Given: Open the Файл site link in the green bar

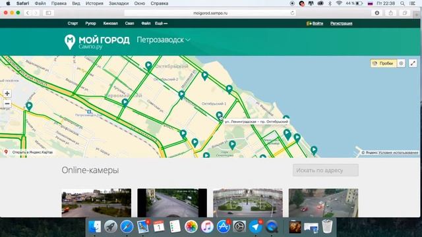Looking at the screenshot, I should [x=146, y=24].
